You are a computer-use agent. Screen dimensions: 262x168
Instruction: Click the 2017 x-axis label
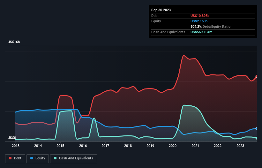(105, 146)
